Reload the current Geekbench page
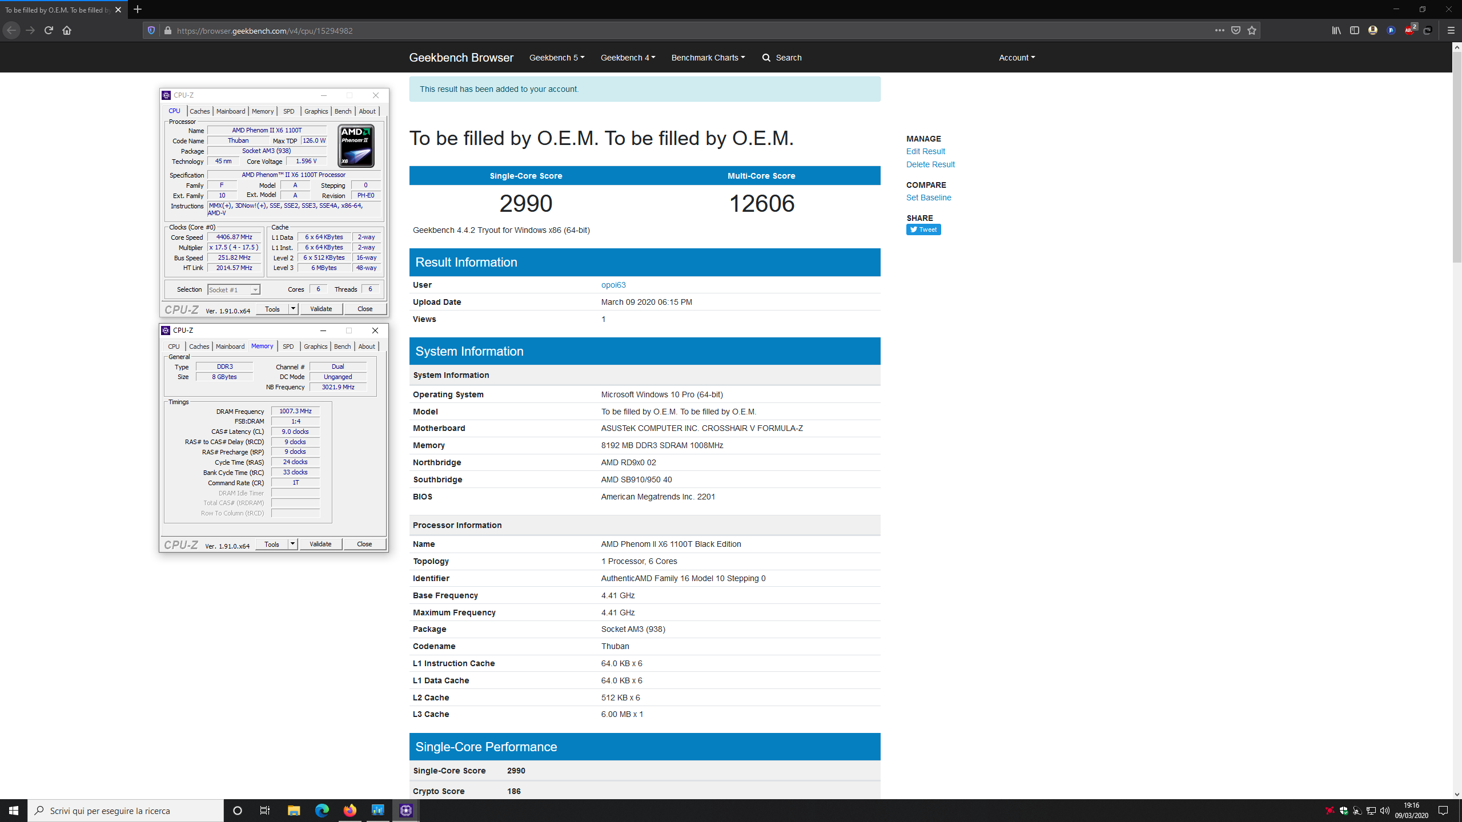Image resolution: width=1462 pixels, height=822 pixels. tap(49, 30)
